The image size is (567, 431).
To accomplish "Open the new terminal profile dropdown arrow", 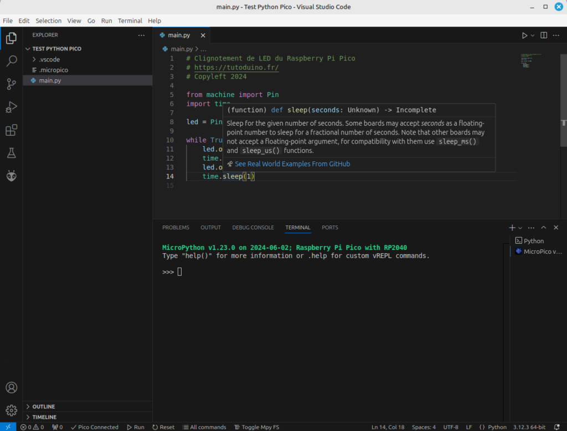I will click(520, 228).
